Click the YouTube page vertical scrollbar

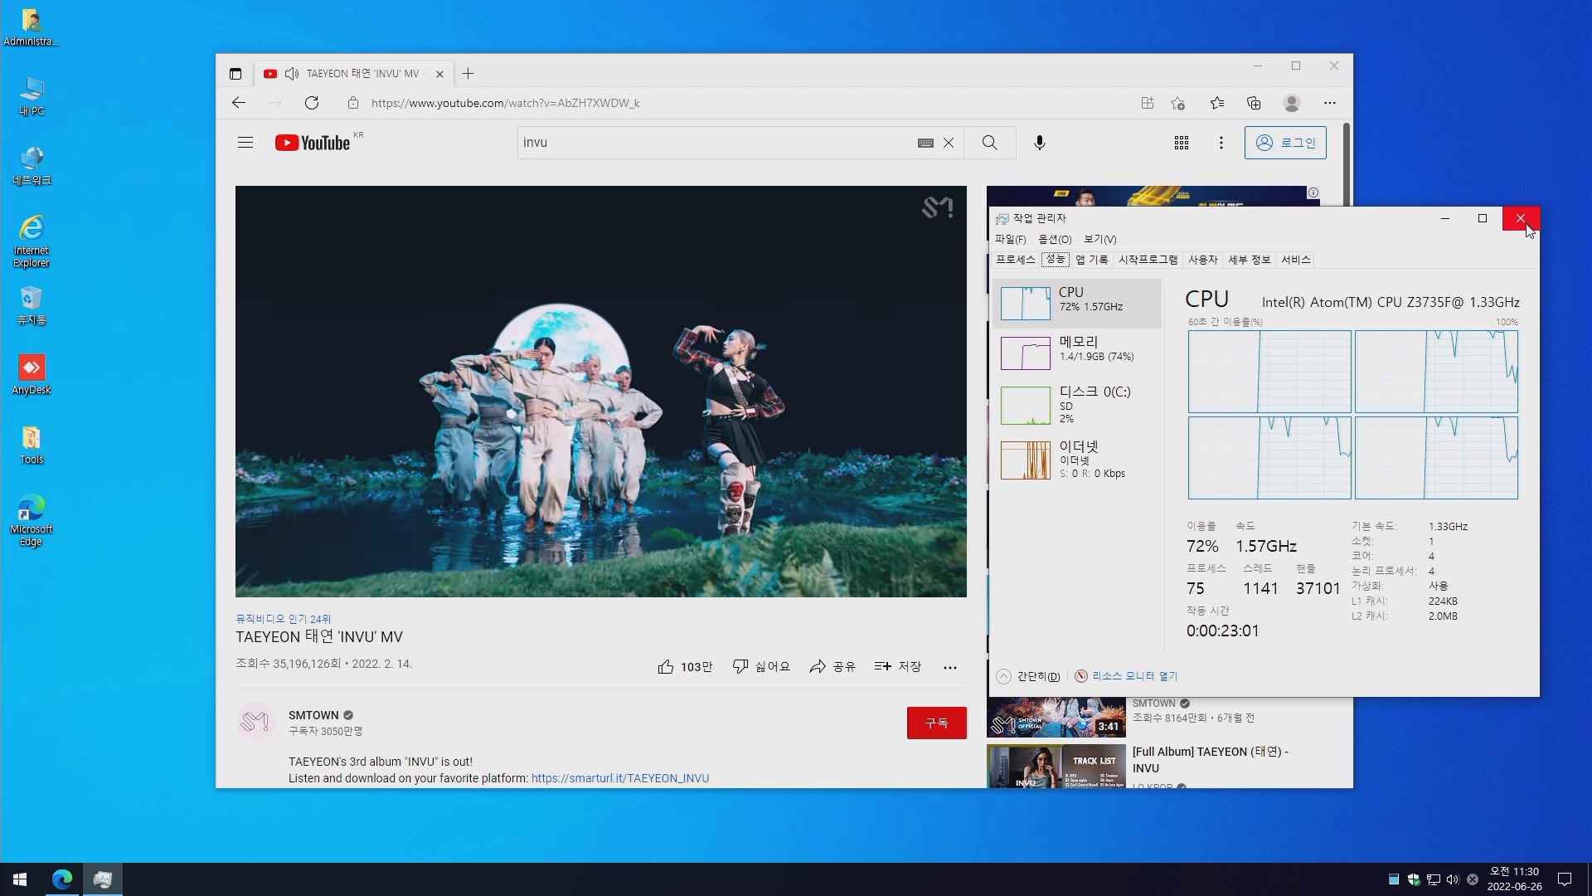1346,164
